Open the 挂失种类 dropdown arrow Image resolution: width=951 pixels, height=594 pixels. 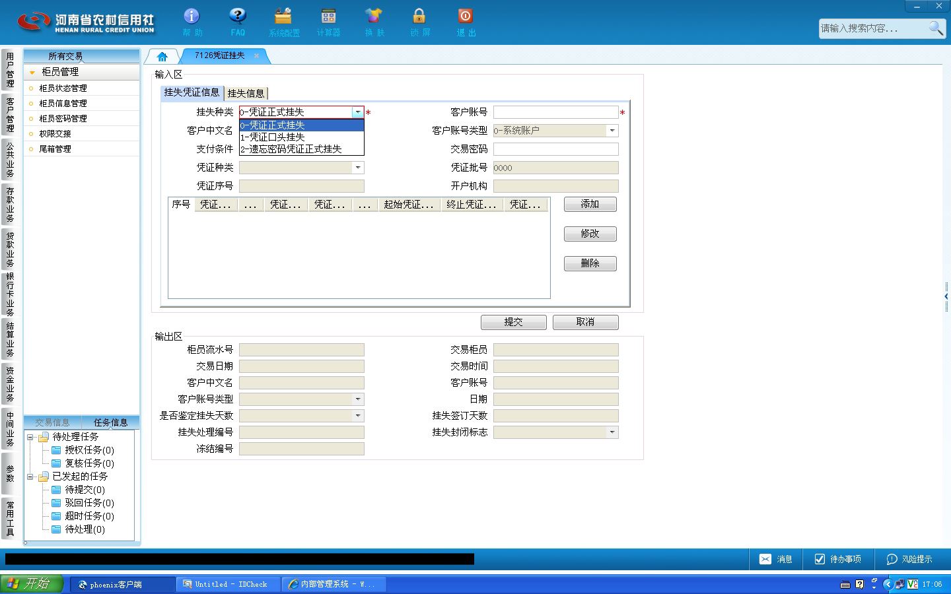[x=357, y=112]
